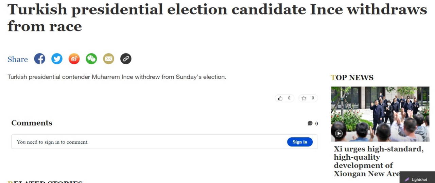Share the article on Facebook
This screenshot has width=435, height=183.
tap(40, 59)
